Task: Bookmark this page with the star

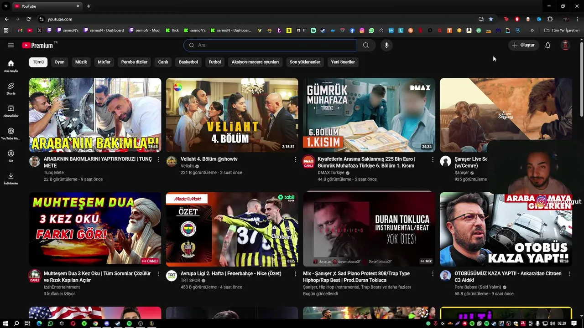Action: point(491,19)
